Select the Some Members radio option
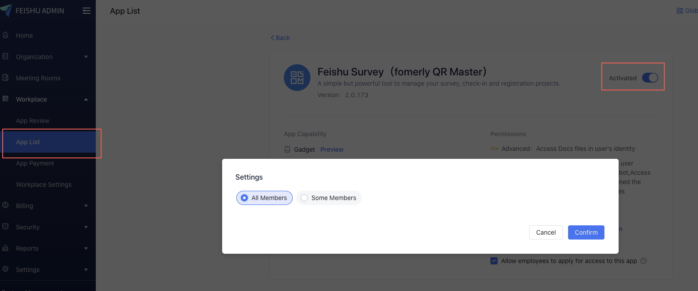Screen dimensions: 698x291 pyautogui.click(x=329, y=198)
